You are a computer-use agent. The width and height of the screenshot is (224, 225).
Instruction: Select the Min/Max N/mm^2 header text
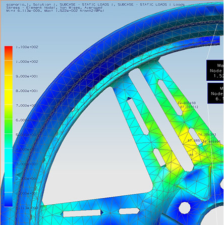tap(55, 11)
